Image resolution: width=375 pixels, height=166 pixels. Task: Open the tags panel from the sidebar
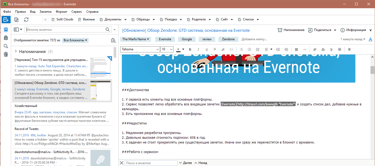[x=6, y=38]
